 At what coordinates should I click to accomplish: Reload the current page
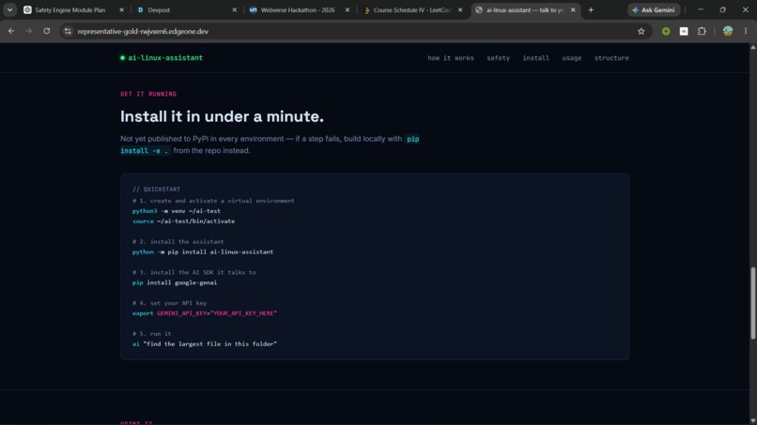tap(47, 31)
